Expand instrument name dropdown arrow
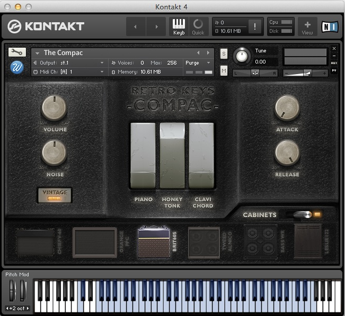The height and width of the screenshot is (316, 345). [37, 53]
